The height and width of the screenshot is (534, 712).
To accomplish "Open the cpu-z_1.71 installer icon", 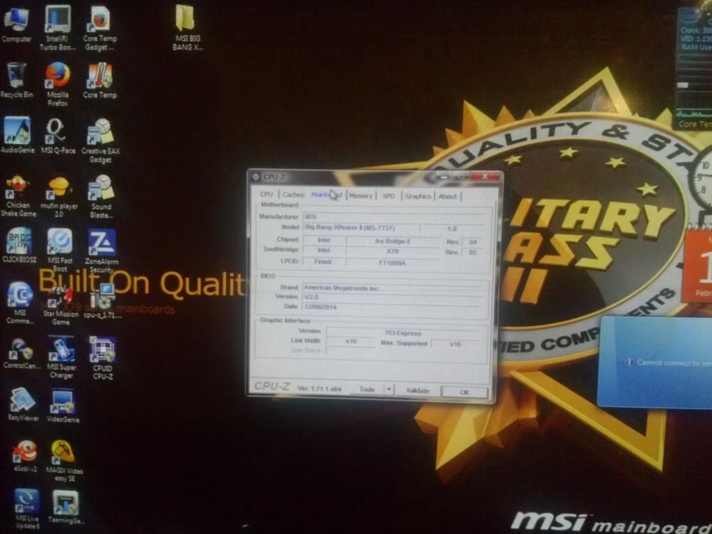I will [103, 300].
